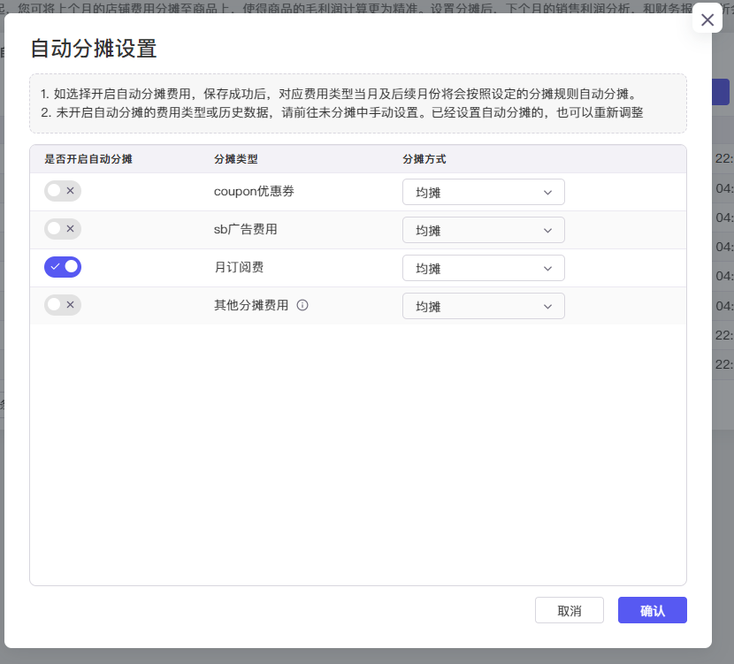Toggle auto-allocation for 其他分摊费用
This screenshot has width=734, height=664.
tap(63, 305)
